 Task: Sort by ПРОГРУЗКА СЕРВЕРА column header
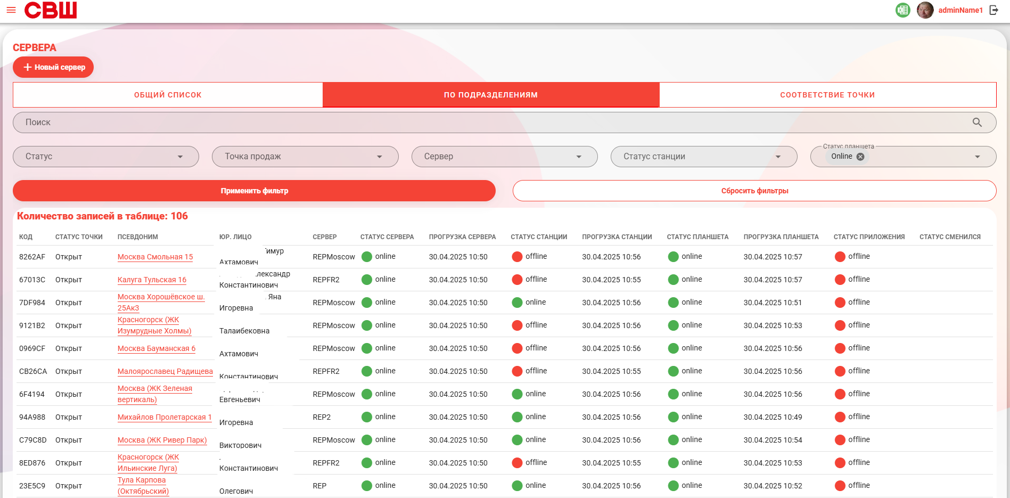462,237
